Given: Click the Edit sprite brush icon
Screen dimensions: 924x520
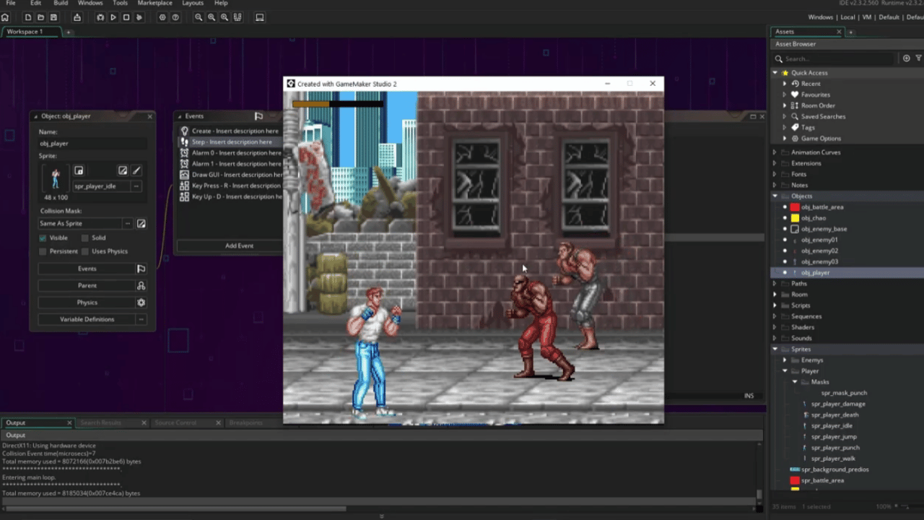Looking at the screenshot, I should pos(136,170).
